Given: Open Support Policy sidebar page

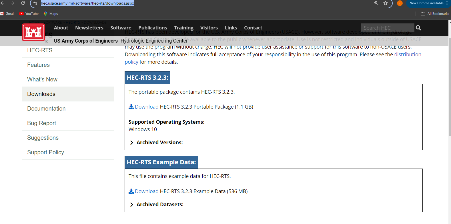Looking at the screenshot, I should tap(68, 152).
